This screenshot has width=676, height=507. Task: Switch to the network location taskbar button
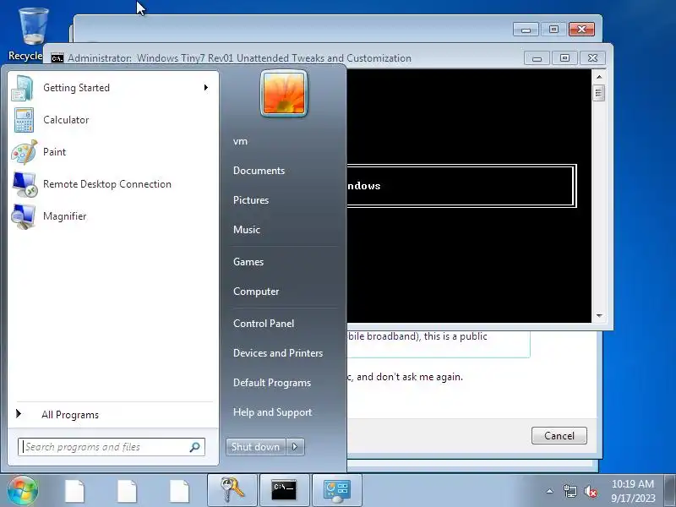(336, 491)
